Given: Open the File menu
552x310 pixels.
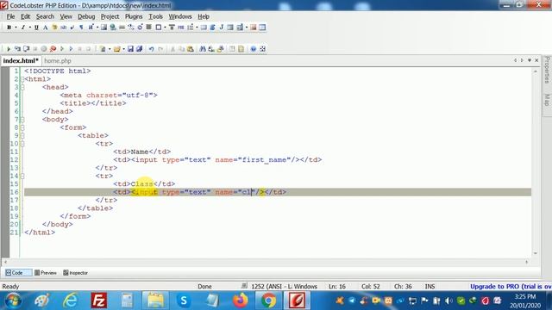Looking at the screenshot, I should click(10, 16).
